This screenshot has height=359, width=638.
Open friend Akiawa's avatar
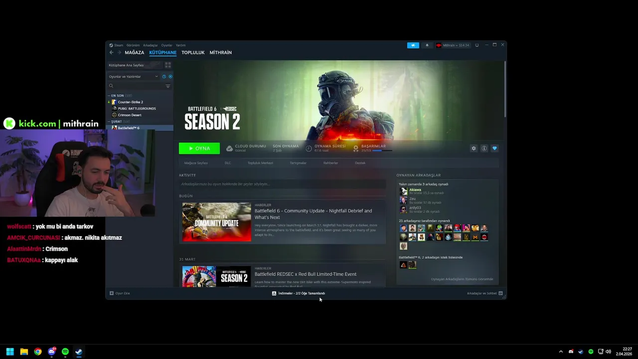click(404, 191)
